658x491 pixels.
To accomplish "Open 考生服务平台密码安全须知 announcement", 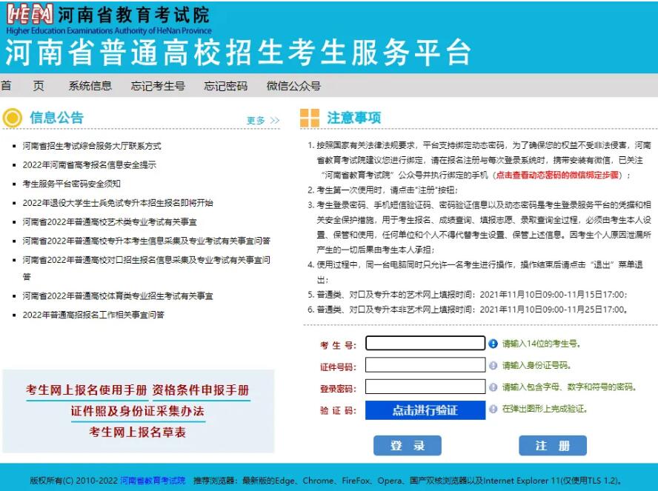I will pos(71,184).
